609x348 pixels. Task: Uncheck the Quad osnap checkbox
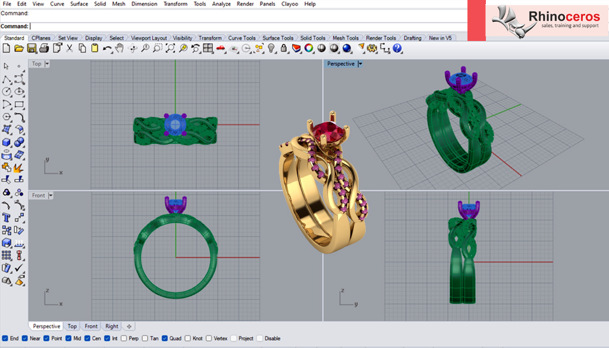165,338
